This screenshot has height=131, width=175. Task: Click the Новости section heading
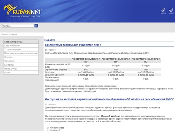coord(50,40)
